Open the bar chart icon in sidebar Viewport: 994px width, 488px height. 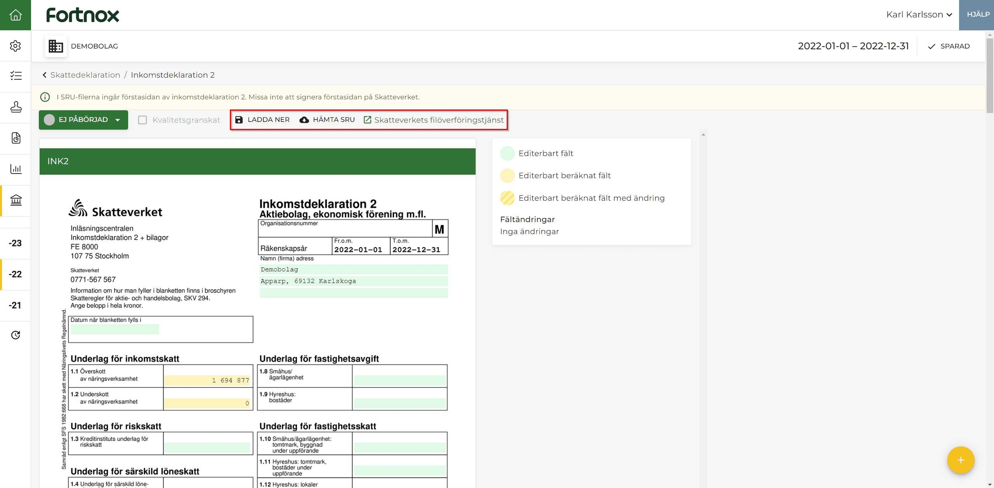16,169
